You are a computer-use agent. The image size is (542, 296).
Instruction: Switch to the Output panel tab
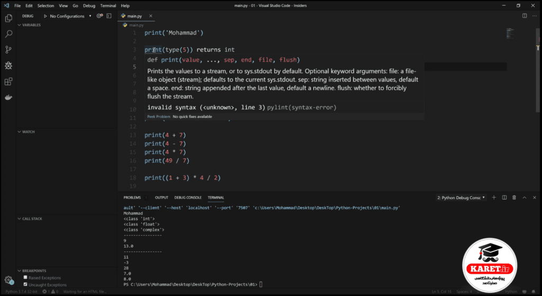click(161, 198)
